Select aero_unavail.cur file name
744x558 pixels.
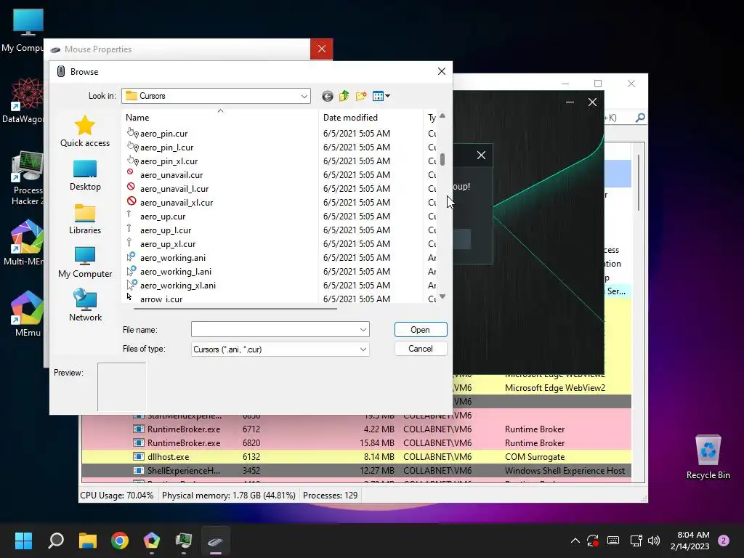click(x=171, y=175)
